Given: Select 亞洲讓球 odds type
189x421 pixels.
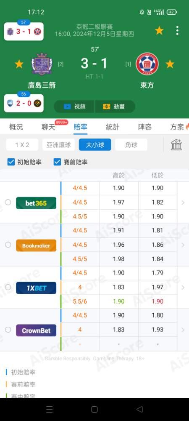Looking at the screenshot, I should 59,145.
